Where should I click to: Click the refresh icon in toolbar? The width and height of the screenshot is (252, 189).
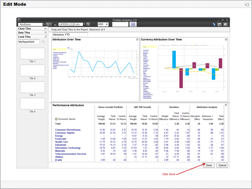click(219, 24)
